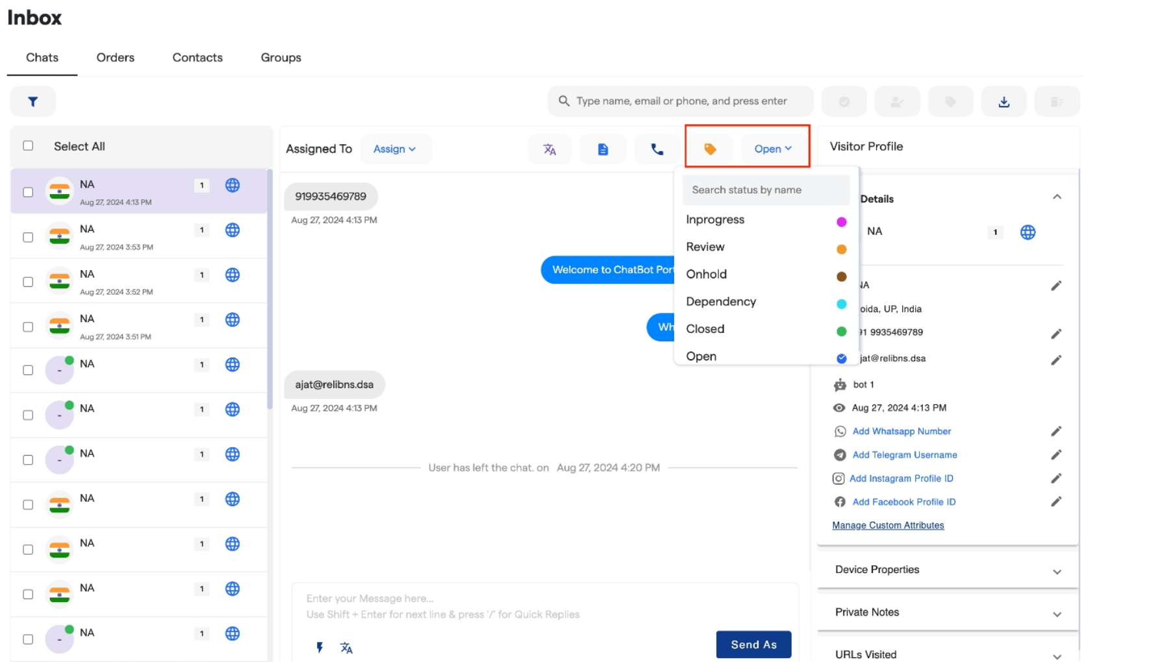Open the Open status dropdown
This screenshot has height=662, width=1173.
pyautogui.click(x=773, y=149)
